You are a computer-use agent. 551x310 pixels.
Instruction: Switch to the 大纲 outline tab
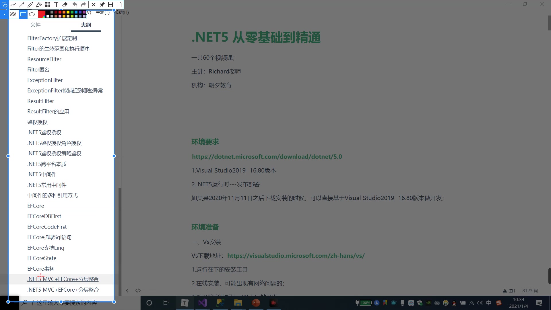[x=86, y=25]
